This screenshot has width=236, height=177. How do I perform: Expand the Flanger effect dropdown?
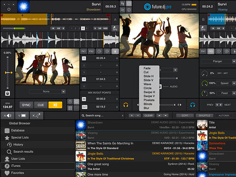[234, 61]
